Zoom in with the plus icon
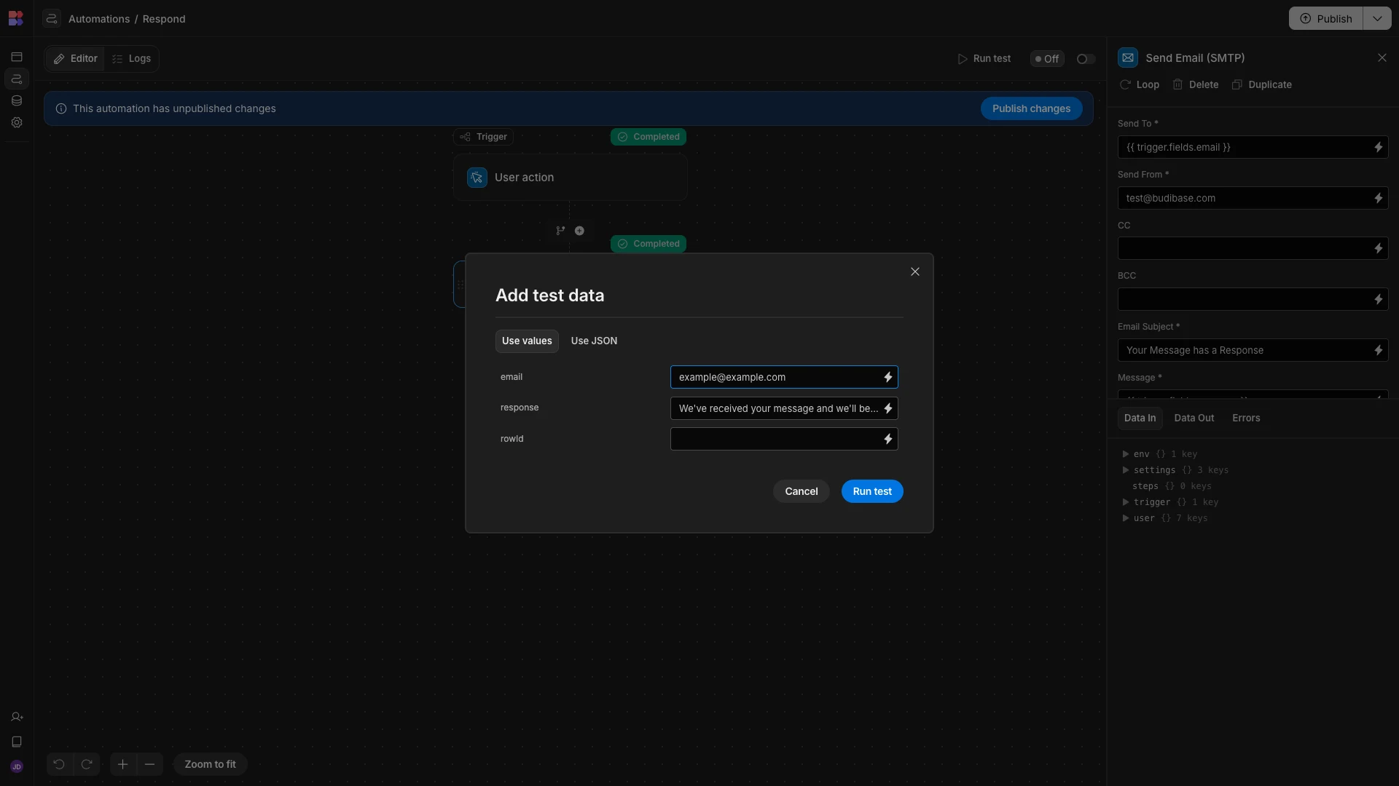 123,764
